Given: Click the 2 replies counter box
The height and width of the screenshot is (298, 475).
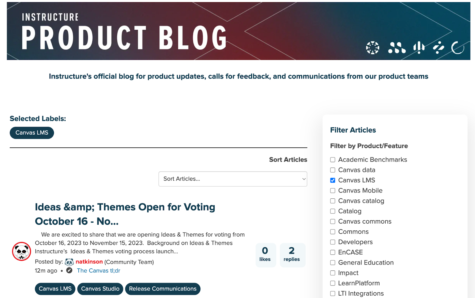Looking at the screenshot, I should click(x=292, y=255).
